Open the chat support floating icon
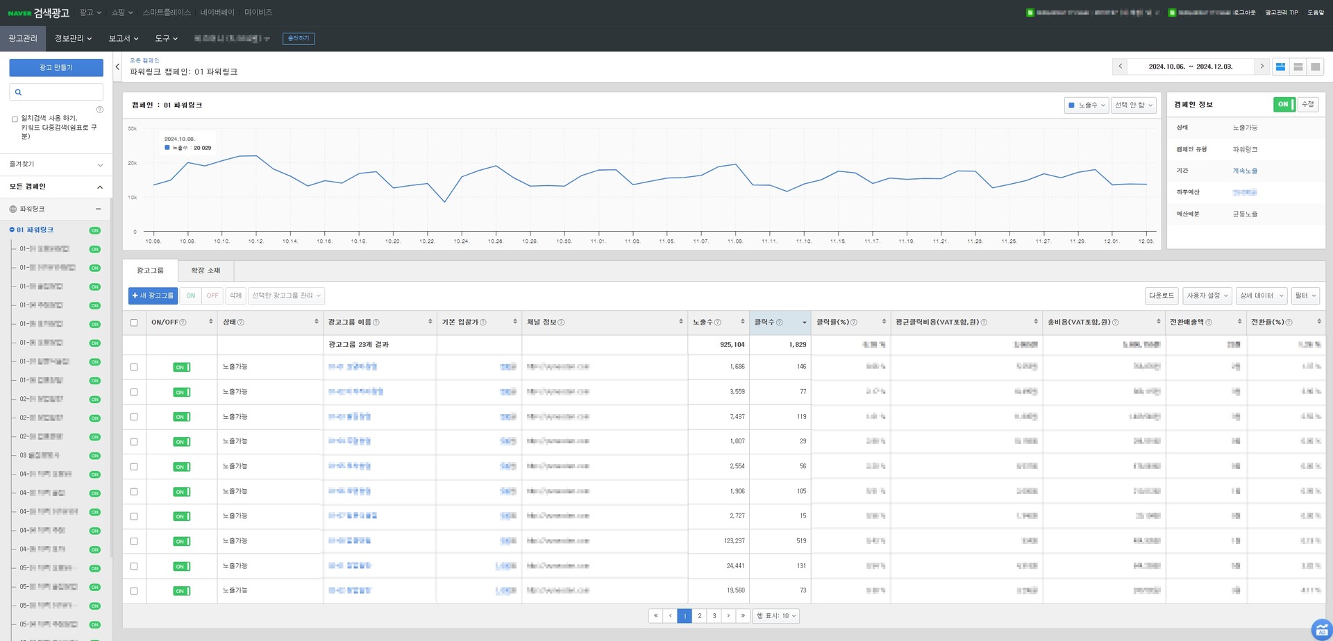The height and width of the screenshot is (641, 1333). [1321, 629]
